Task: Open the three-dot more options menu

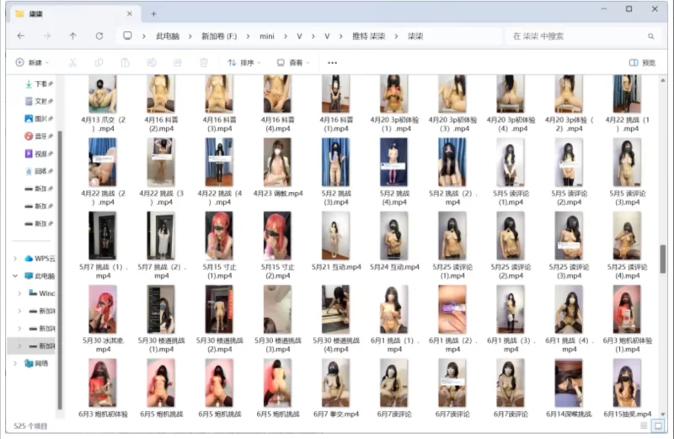Action: click(x=332, y=63)
